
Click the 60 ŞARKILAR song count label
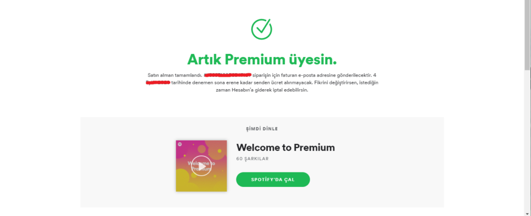253,159
